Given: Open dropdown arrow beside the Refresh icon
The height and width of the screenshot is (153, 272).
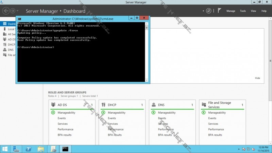Looking at the screenshot, I should 204,11.
